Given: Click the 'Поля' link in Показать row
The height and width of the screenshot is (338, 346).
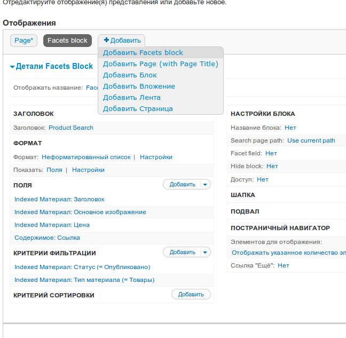Looking at the screenshot, I should tap(54, 170).
